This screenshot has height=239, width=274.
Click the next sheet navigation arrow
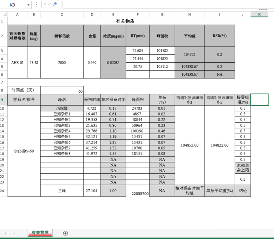click(x=14, y=233)
